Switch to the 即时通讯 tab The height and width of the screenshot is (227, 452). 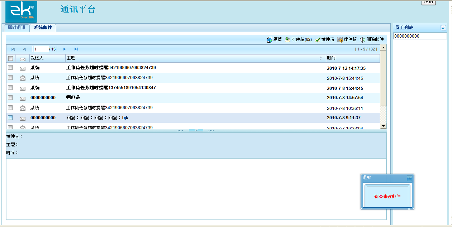[16, 28]
